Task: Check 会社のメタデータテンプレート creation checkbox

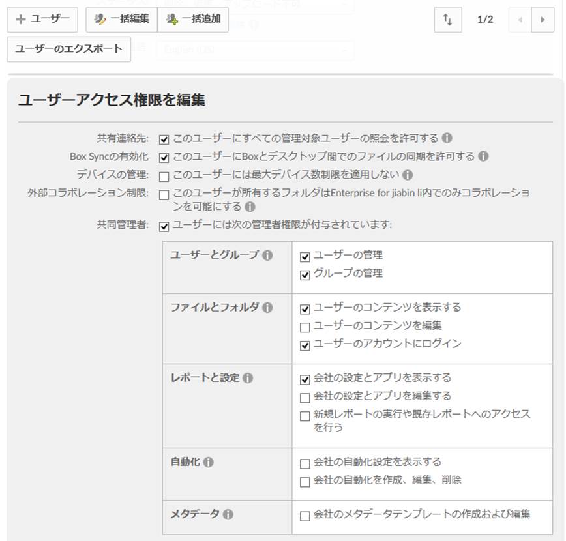Action: click(x=305, y=516)
